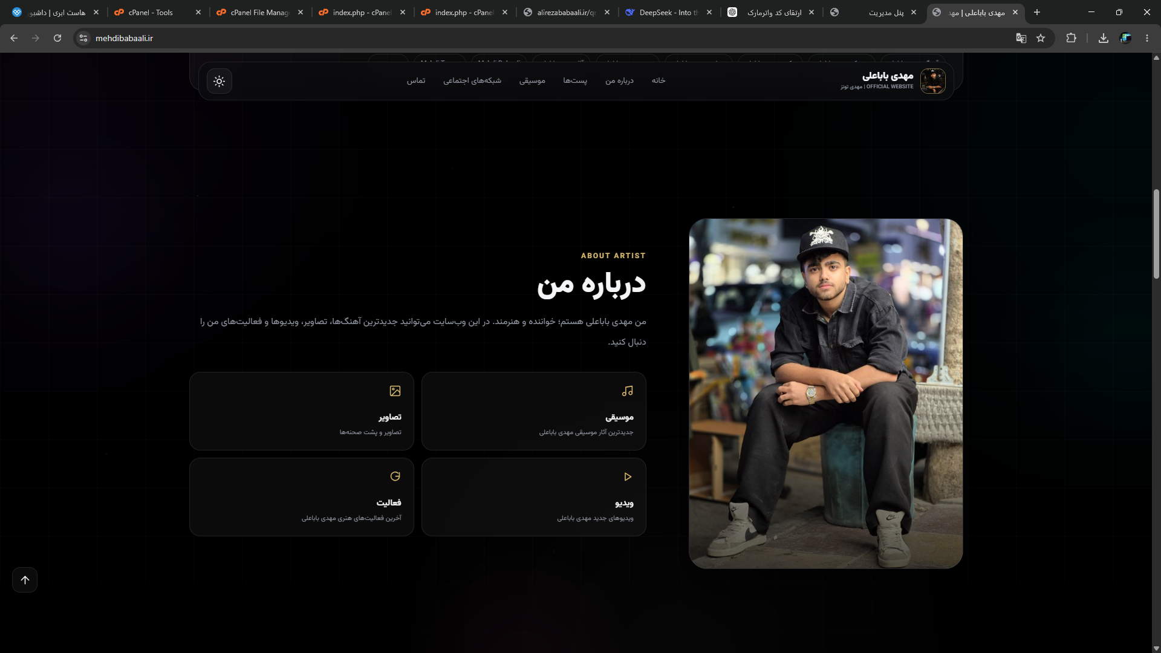Open the downloads icon in toolbar
This screenshot has height=653, width=1161.
tap(1104, 38)
